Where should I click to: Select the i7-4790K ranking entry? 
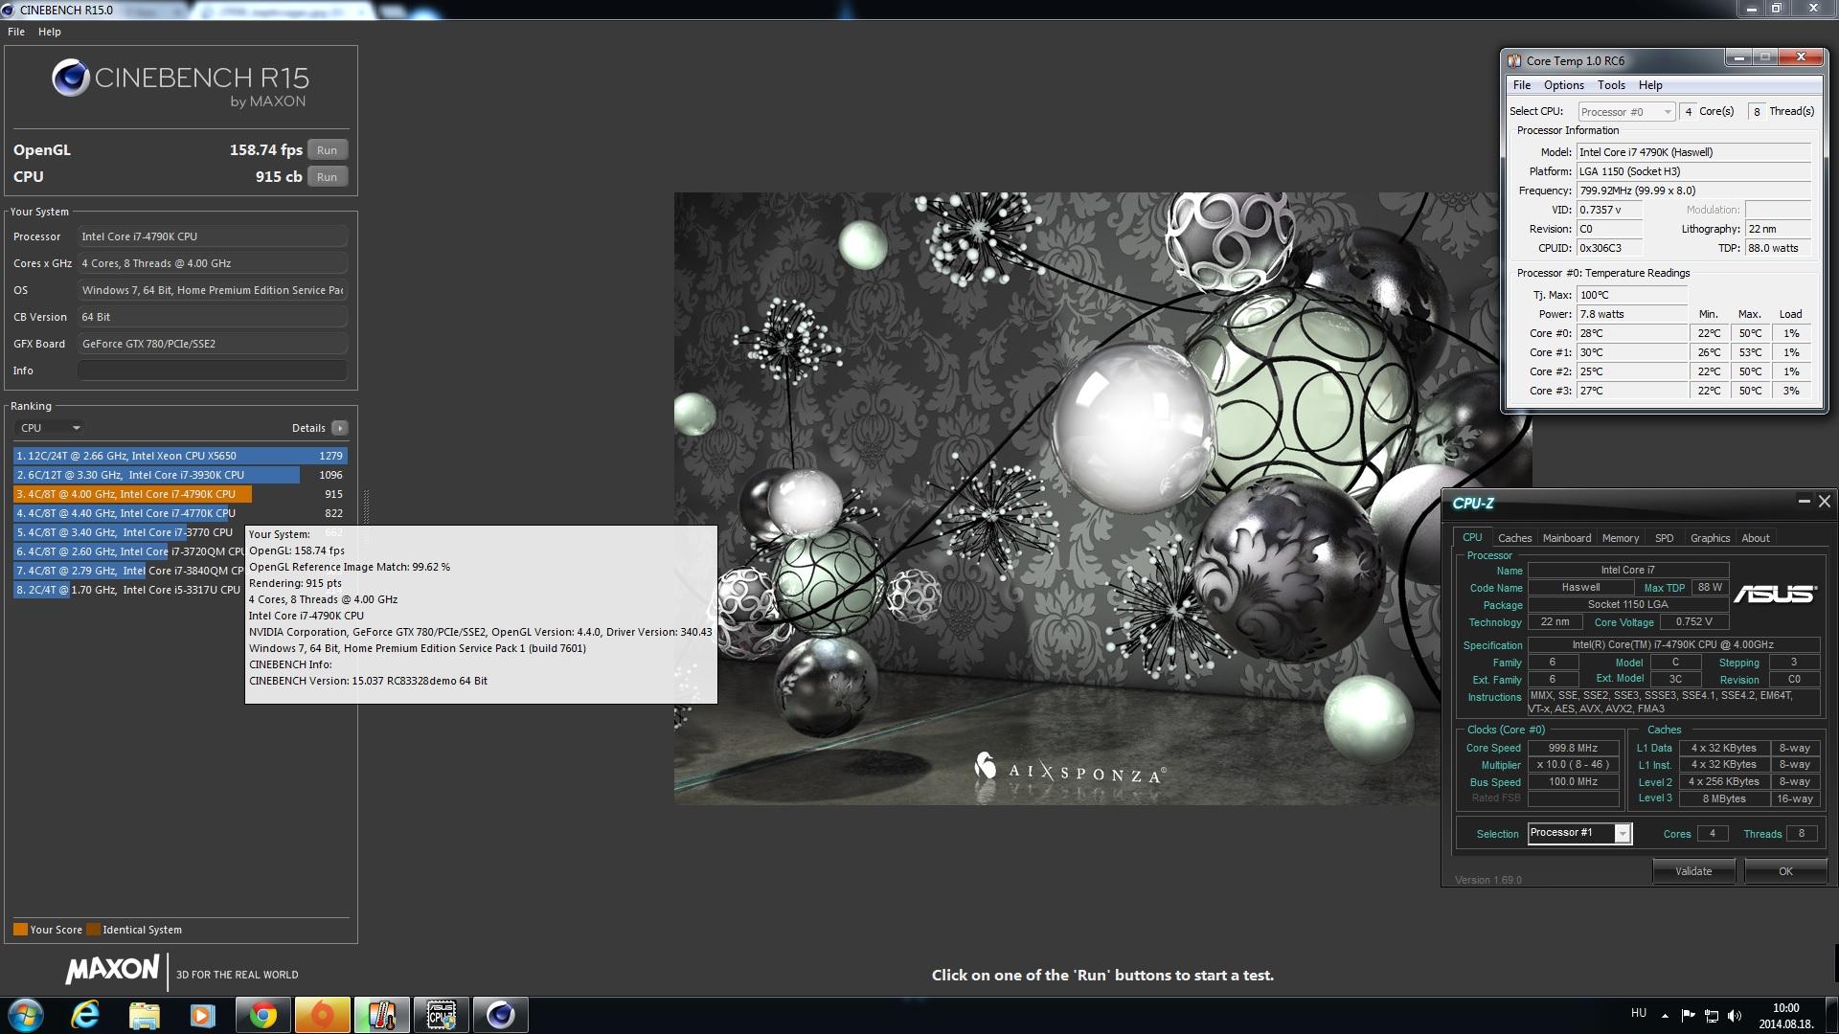point(180,494)
